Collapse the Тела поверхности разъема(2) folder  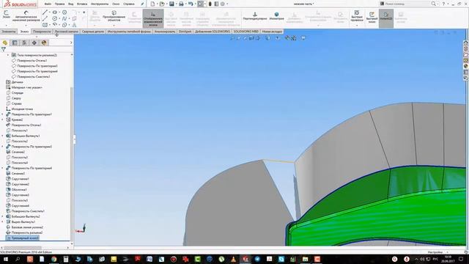click(8, 55)
